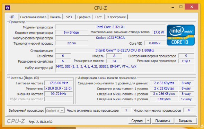Click the L1 data cache 2 x 32 KBytes value
The width and height of the screenshot is (204, 129).
tap(164, 83)
